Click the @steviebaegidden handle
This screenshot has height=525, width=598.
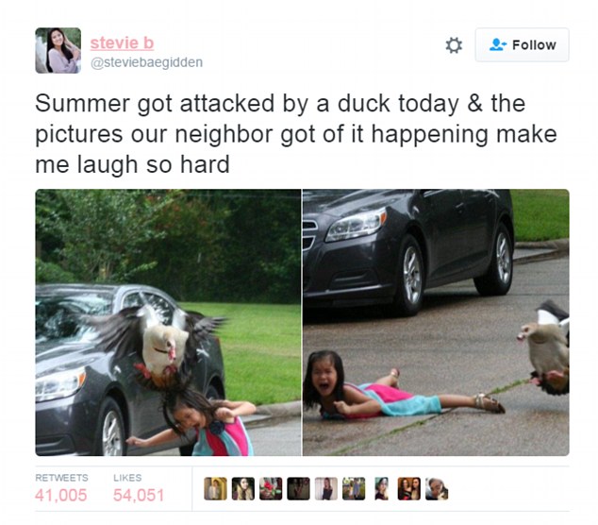(146, 62)
